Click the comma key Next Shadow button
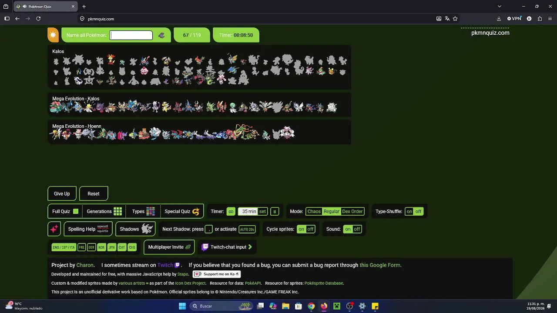This screenshot has width=557, height=313. 209,229
